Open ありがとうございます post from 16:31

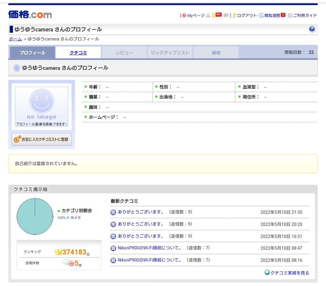click(x=141, y=236)
